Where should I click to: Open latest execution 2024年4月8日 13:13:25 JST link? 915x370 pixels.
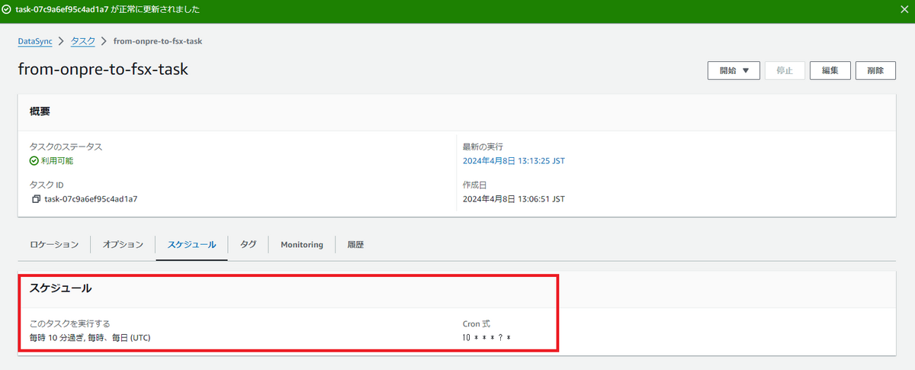(513, 161)
